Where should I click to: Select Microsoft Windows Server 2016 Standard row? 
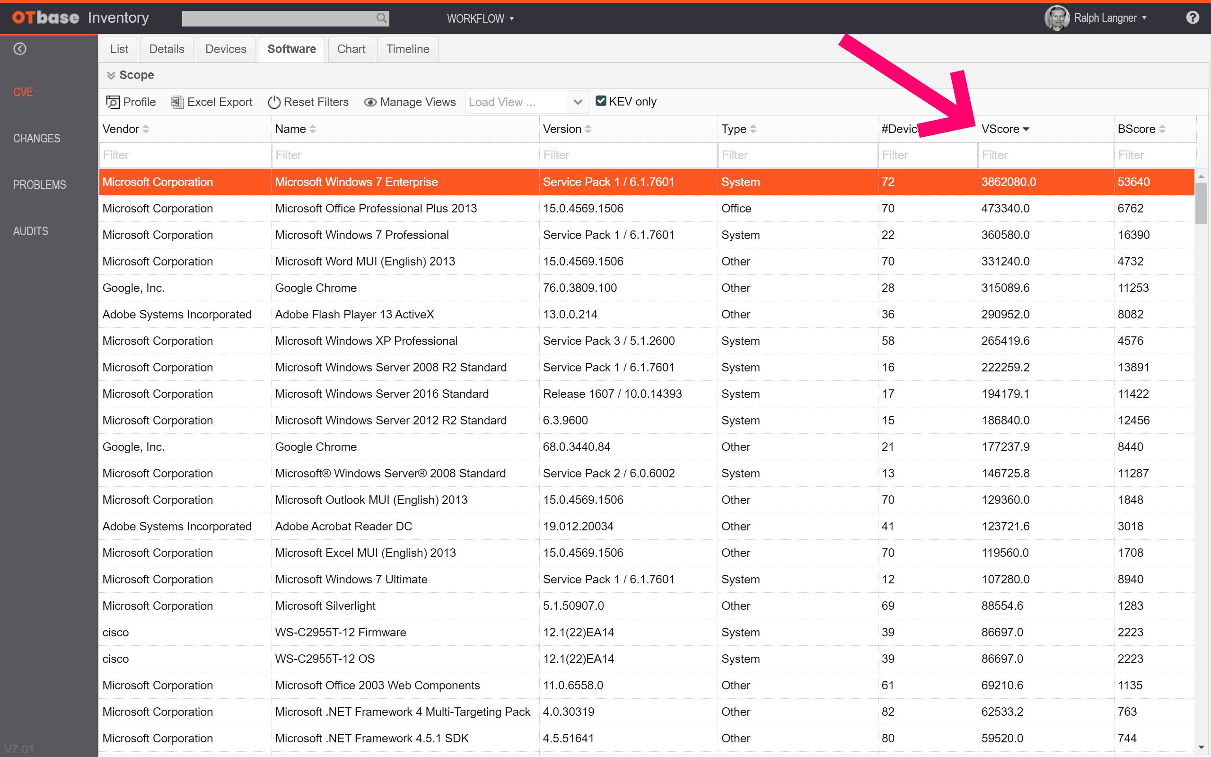[x=647, y=394]
